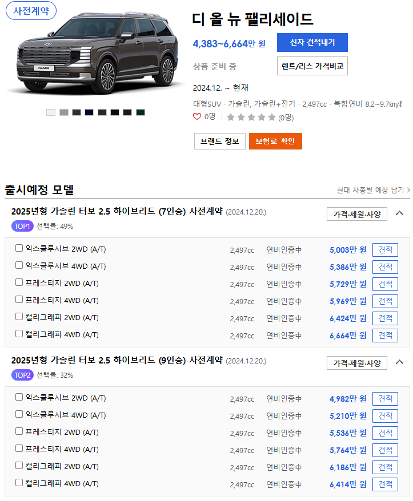
Task: Check 캘리그래피 4WD 6,664만 원 trim
Action: pos(19,334)
